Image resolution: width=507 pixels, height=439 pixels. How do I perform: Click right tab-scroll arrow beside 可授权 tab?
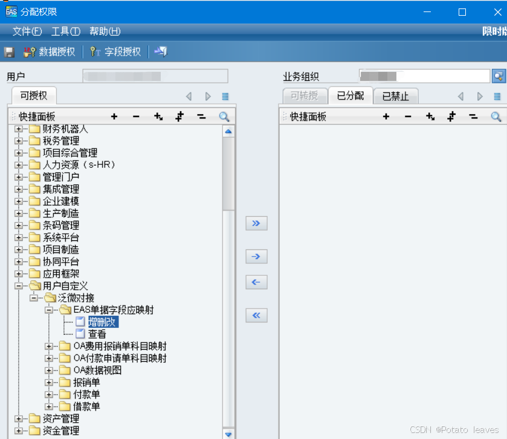[x=208, y=96]
